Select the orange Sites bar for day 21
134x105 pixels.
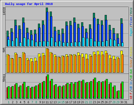pyautogui.click(x=87, y=66)
